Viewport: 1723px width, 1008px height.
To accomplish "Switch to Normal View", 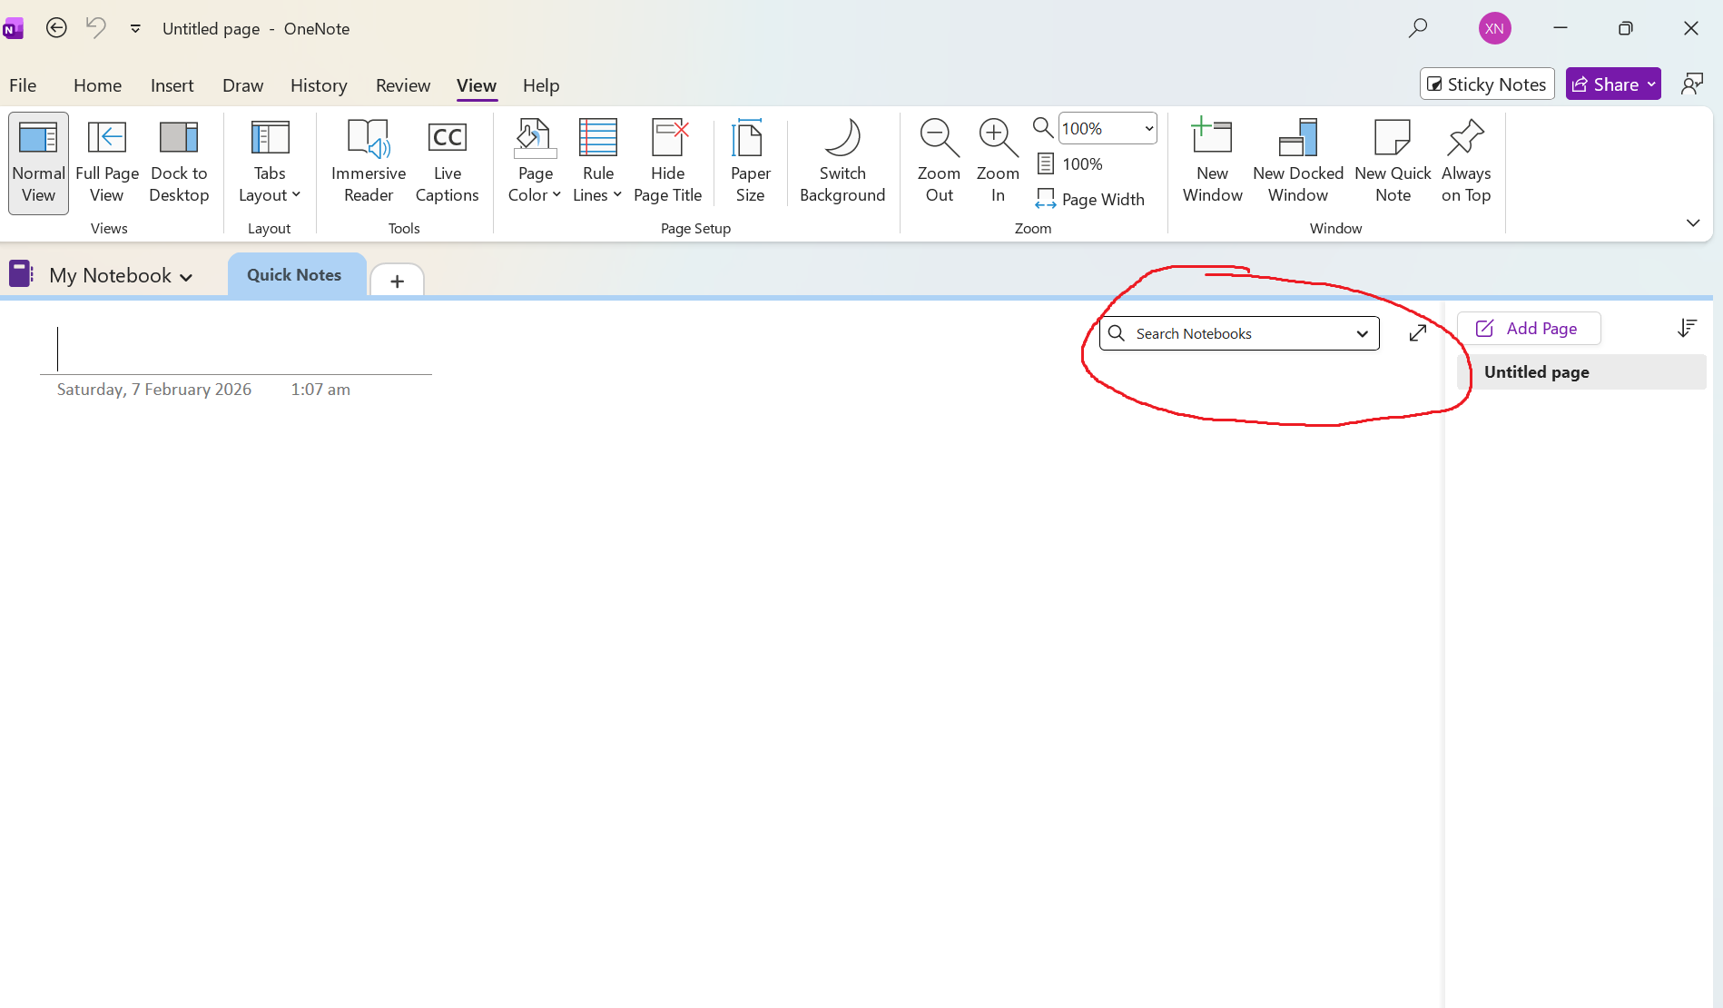I will tap(38, 163).
